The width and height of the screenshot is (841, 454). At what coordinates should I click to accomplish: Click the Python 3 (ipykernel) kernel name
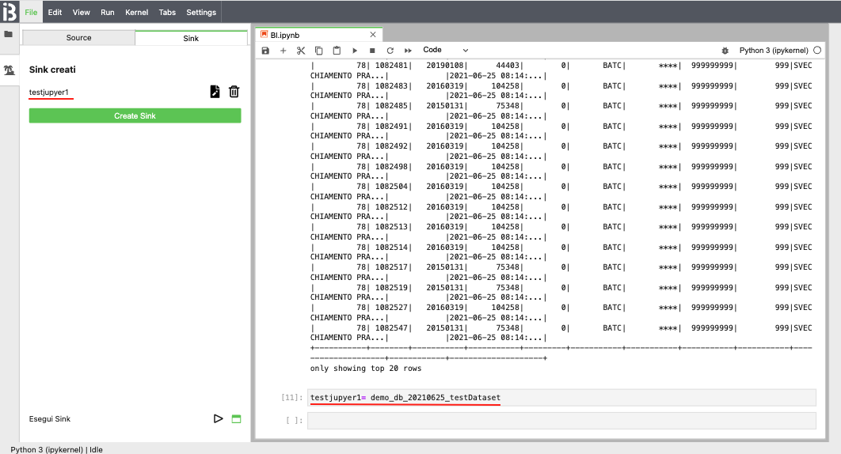click(x=774, y=51)
